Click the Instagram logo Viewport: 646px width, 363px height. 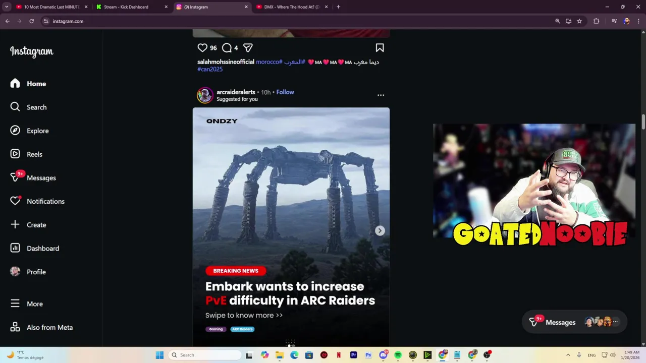tap(31, 51)
